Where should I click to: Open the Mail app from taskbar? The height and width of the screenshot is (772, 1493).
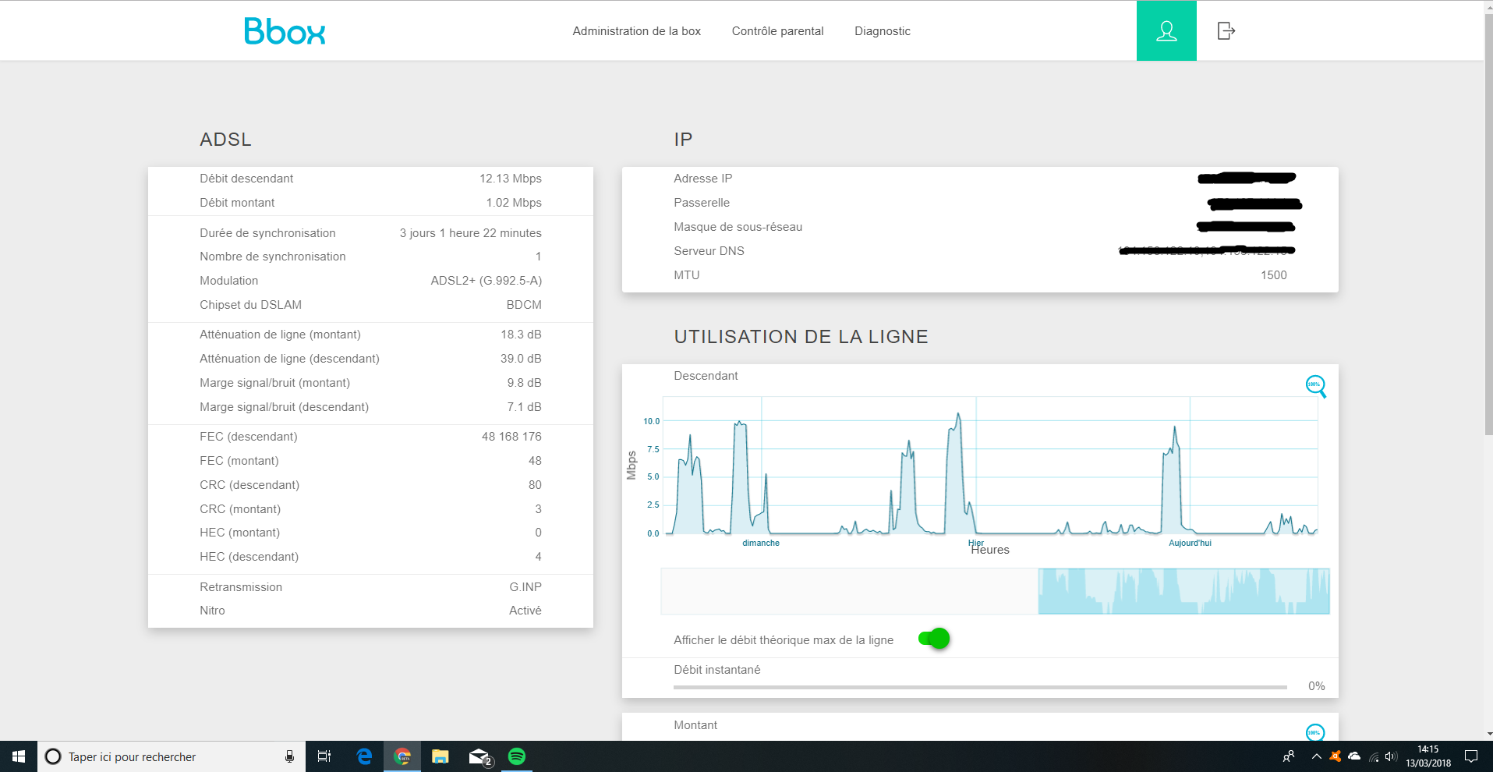coord(480,756)
